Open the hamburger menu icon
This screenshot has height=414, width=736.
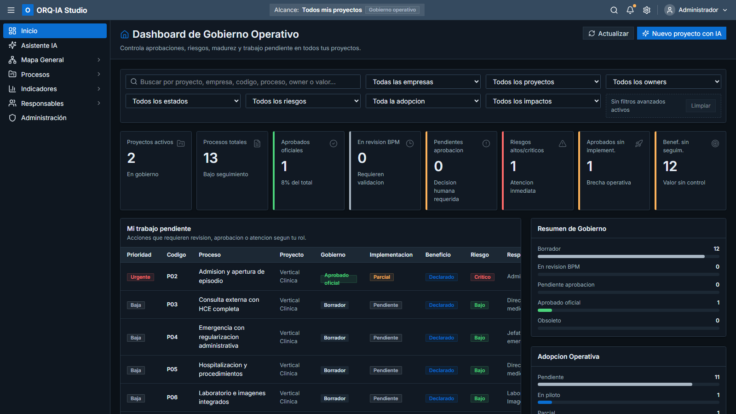point(11,10)
